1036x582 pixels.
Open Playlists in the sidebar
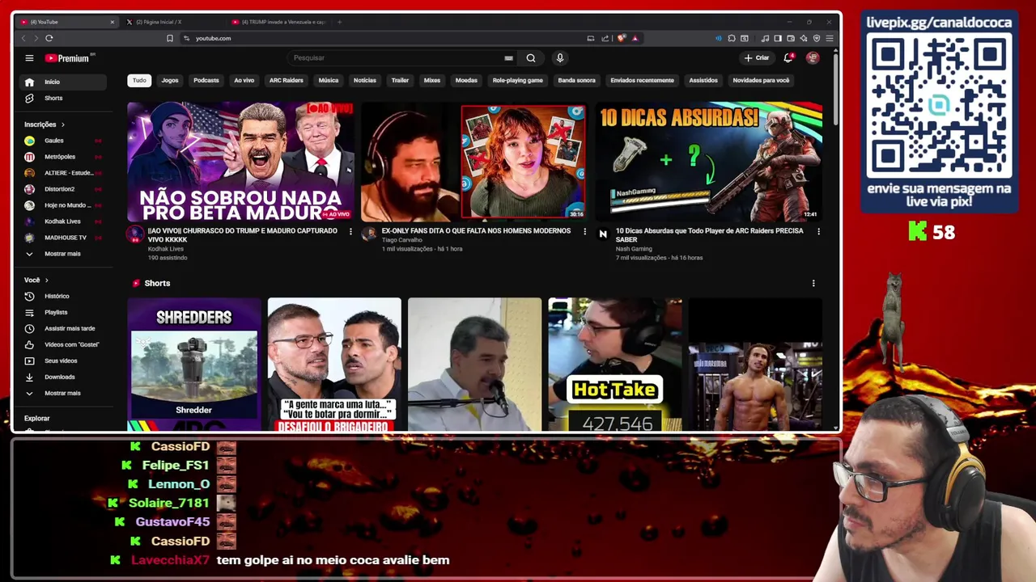coord(62,312)
